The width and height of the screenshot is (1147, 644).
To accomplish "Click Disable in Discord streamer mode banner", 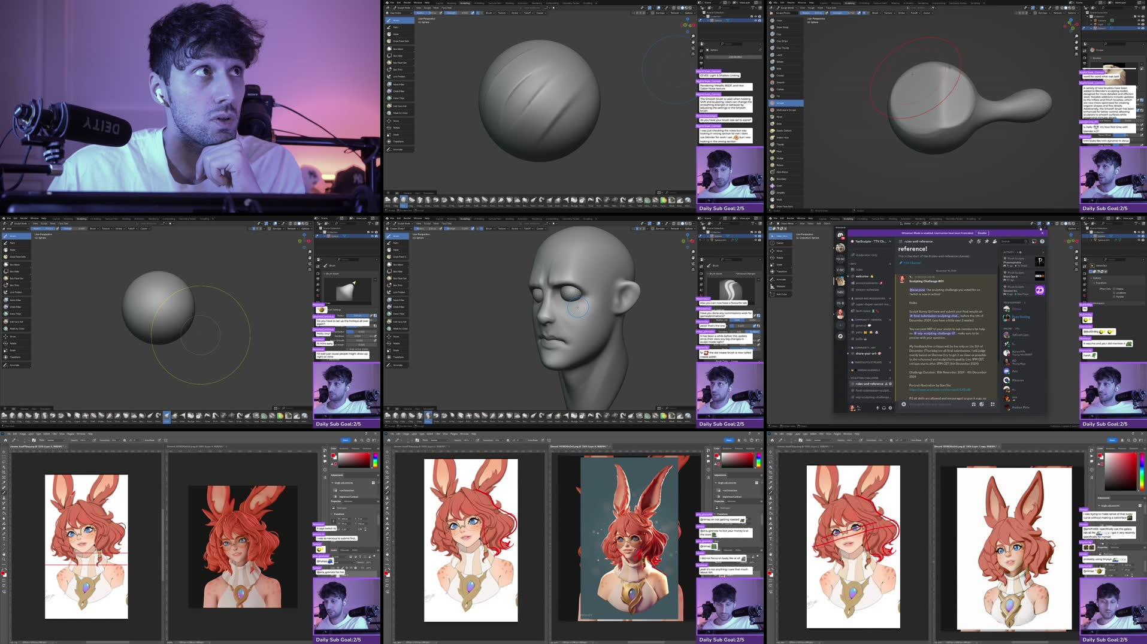I will point(982,233).
